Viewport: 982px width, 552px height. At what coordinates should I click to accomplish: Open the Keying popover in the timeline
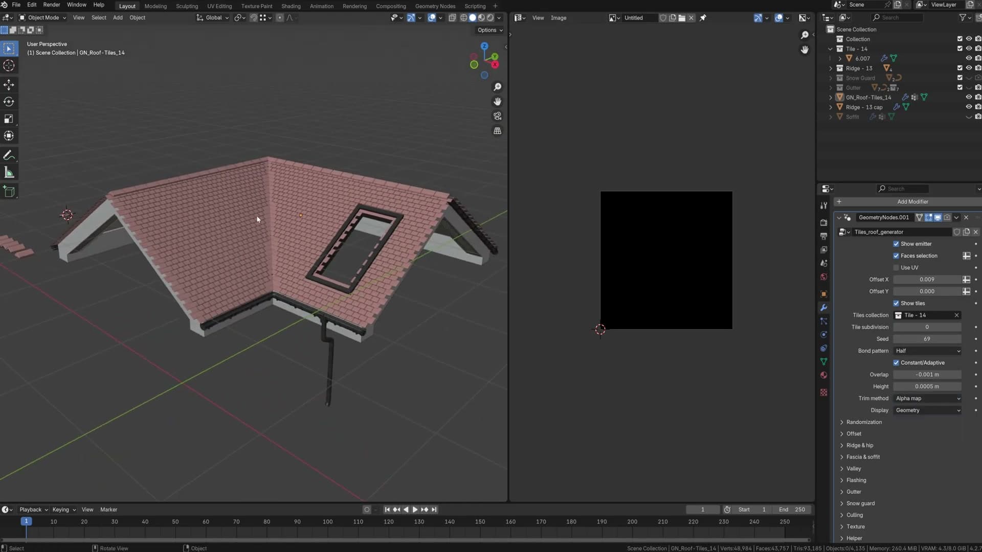64,510
